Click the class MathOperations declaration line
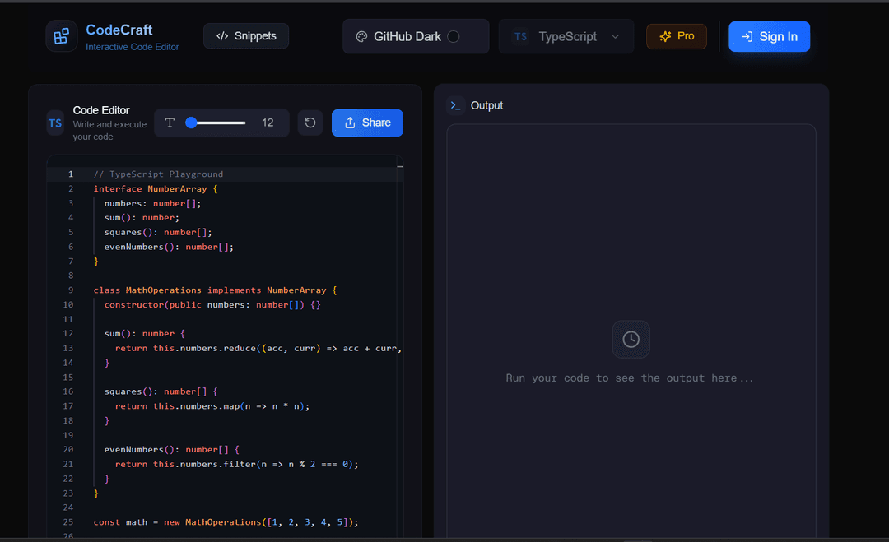Viewport: 889px width, 542px height. pyautogui.click(x=216, y=290)
